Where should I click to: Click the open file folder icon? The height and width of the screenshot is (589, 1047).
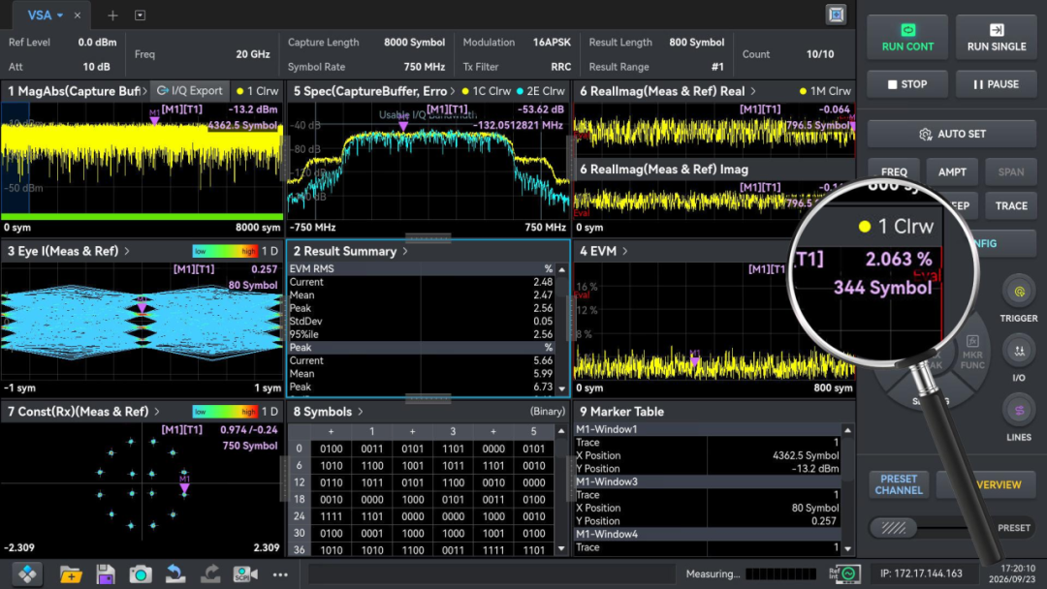point(71,574)
